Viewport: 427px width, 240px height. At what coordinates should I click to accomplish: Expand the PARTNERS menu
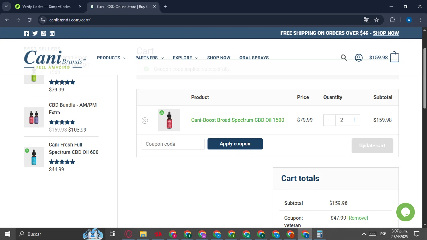[149, 58]
